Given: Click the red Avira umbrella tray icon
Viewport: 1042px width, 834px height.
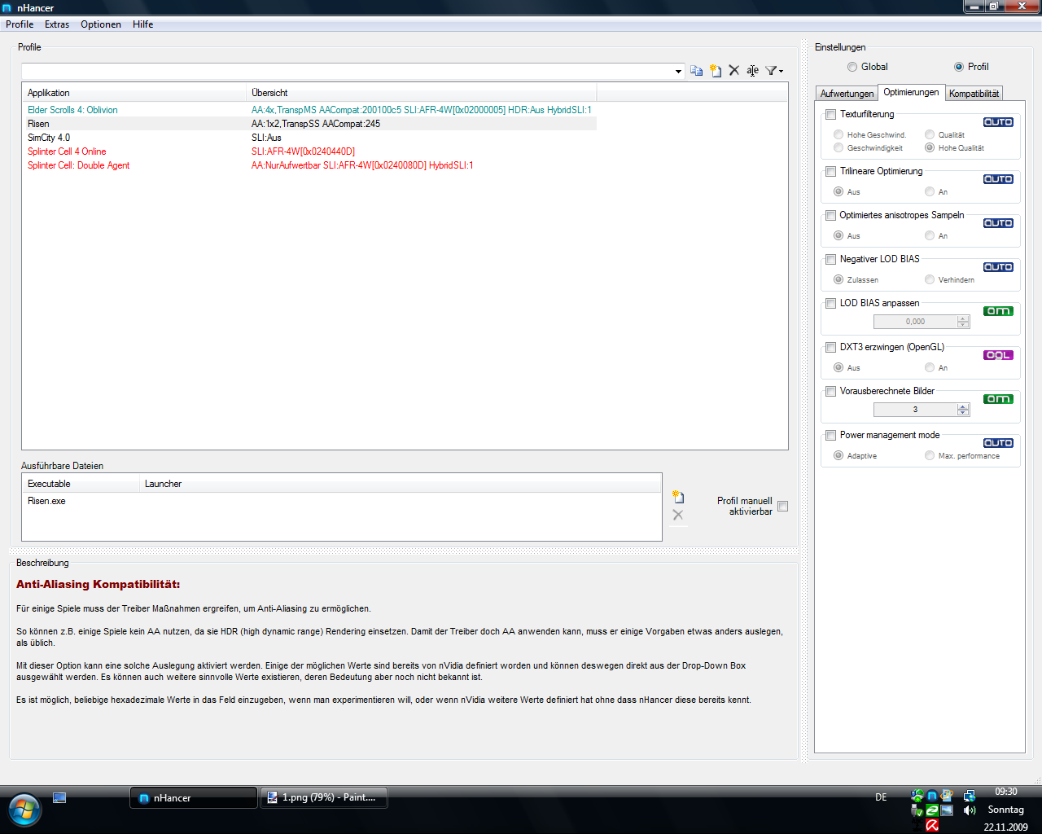Looking at the screenshot, I should tap(932, 825).
